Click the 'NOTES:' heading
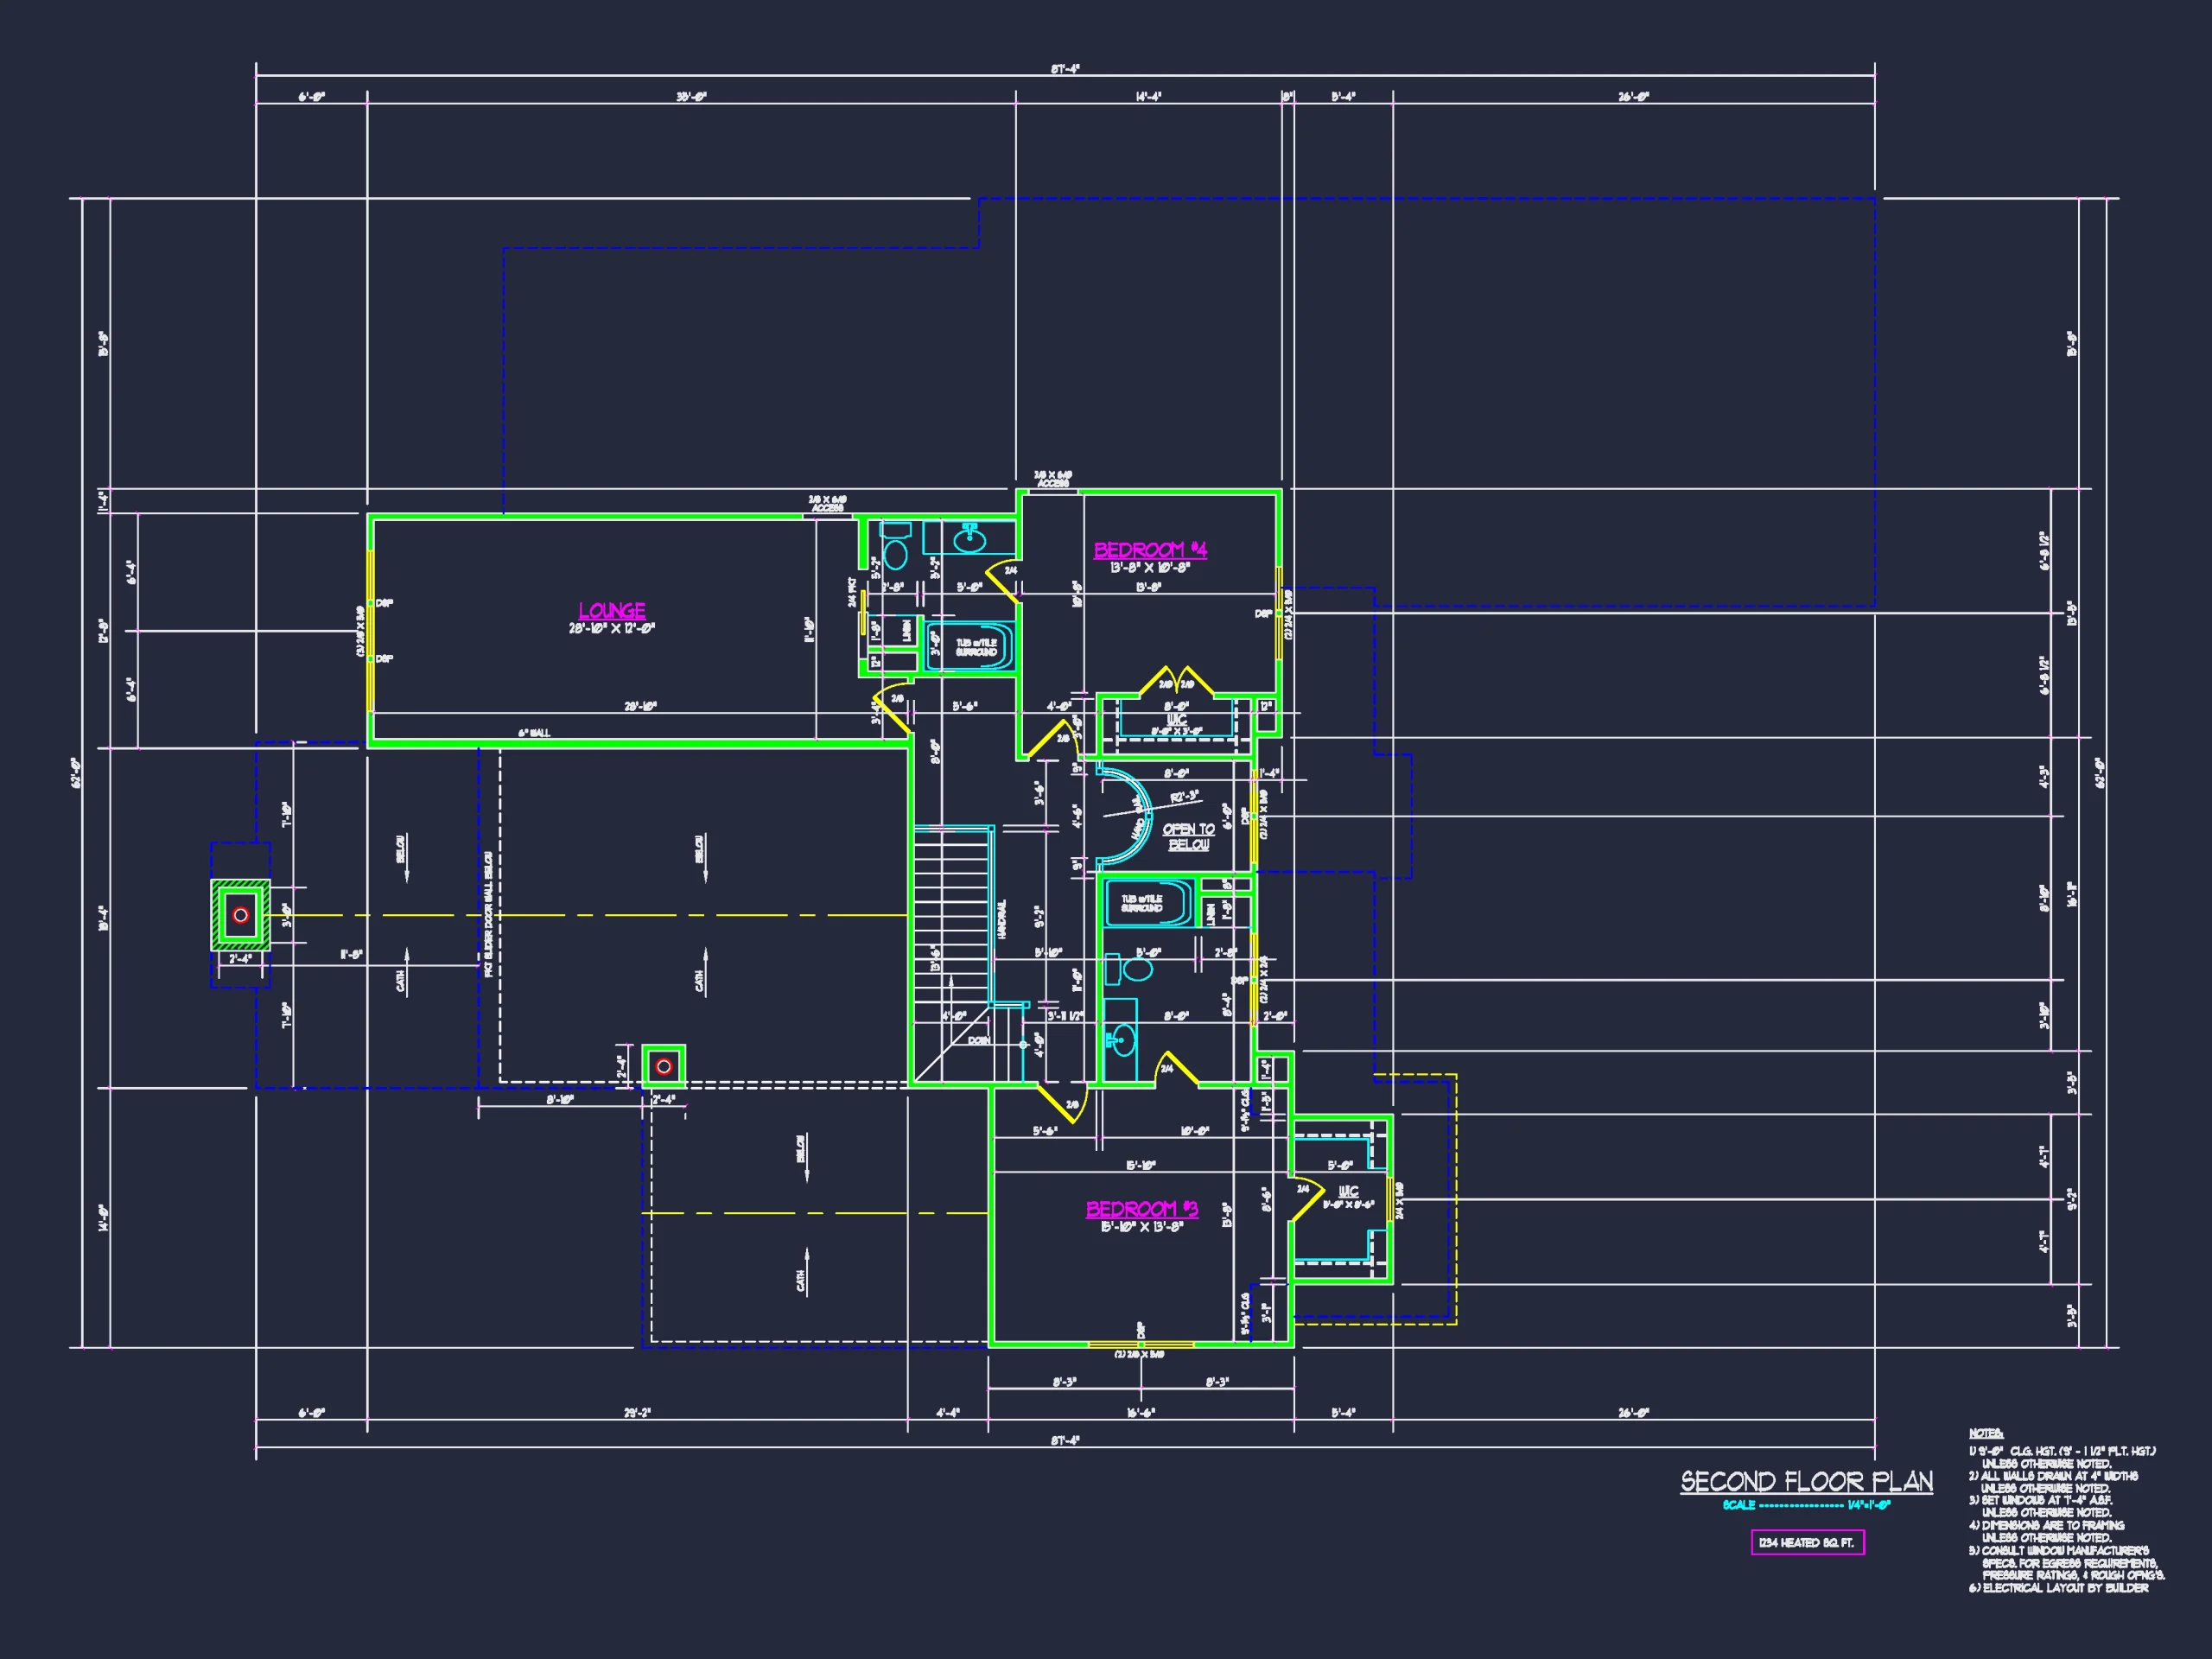The height and width of the screenshot is (1659, 2212). 1986,1434
